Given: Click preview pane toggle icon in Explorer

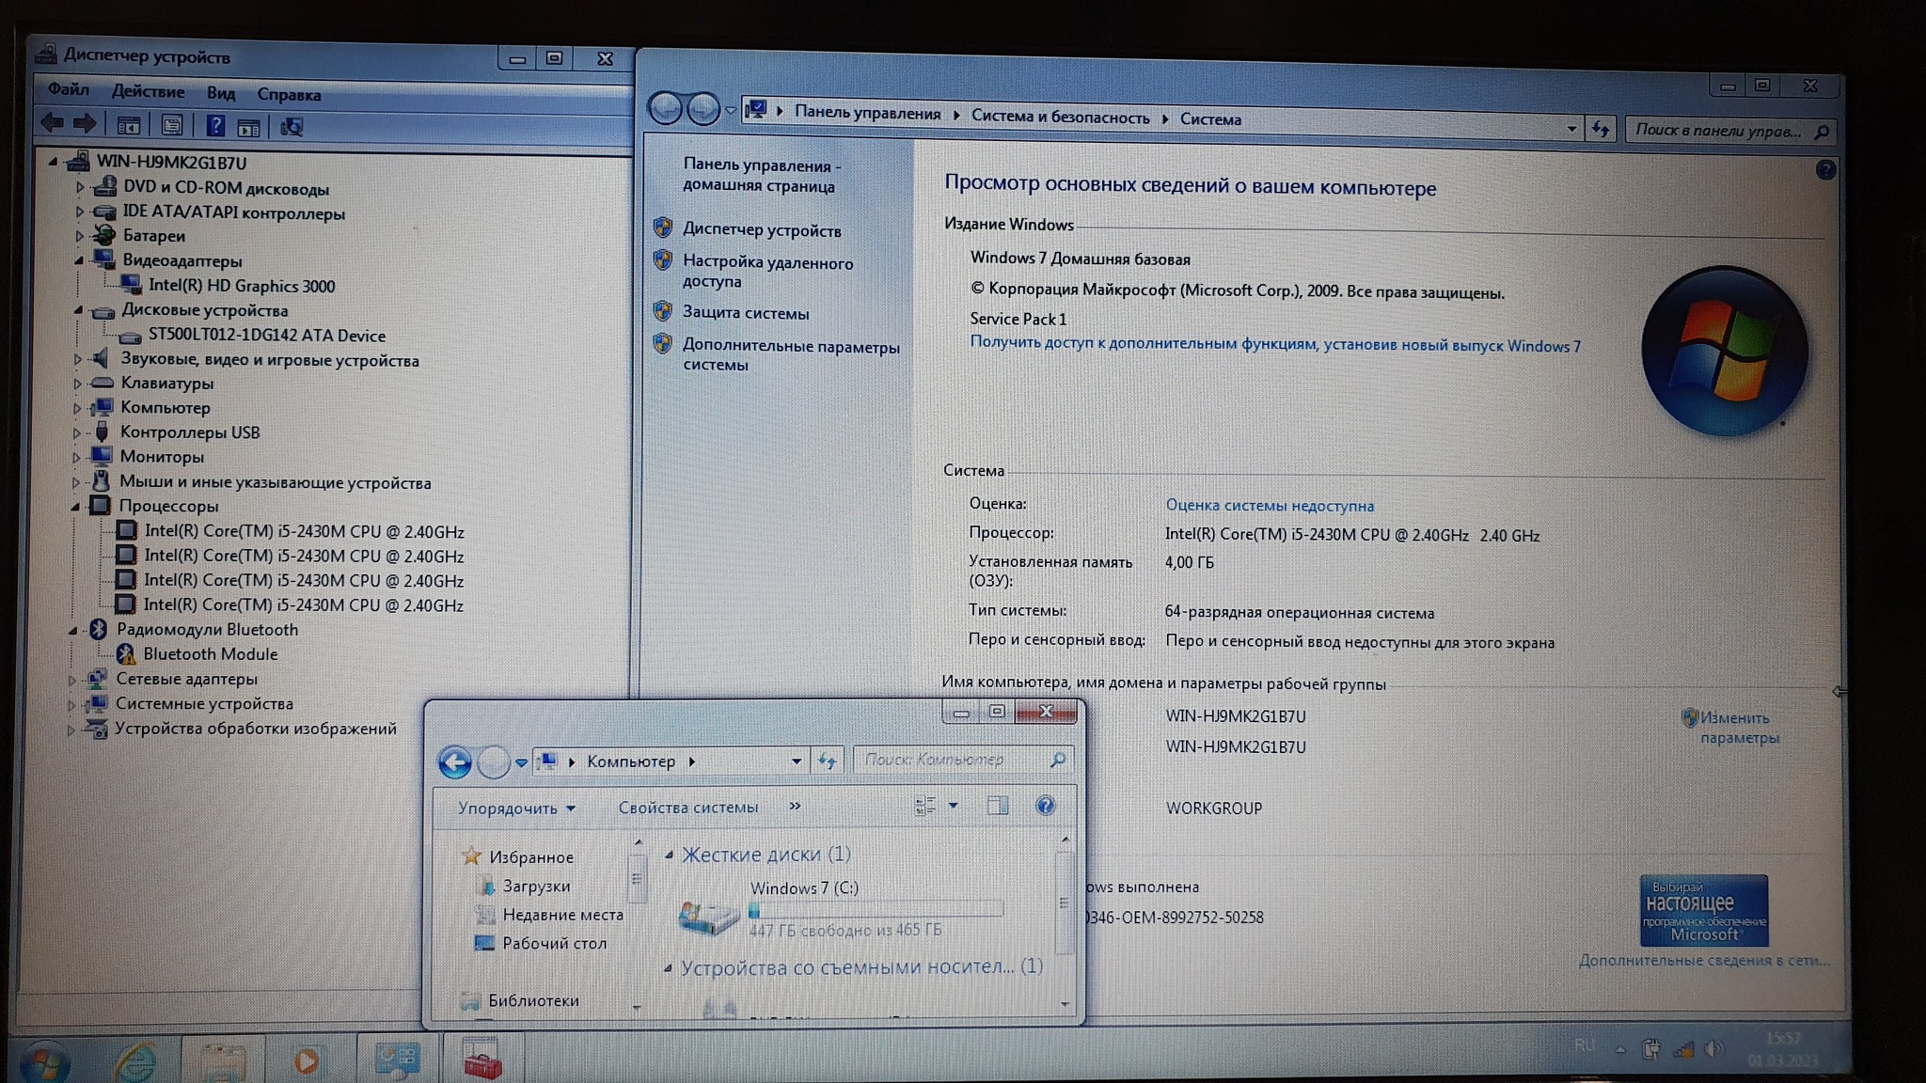Looking at the screenshot, I should 998,806.
